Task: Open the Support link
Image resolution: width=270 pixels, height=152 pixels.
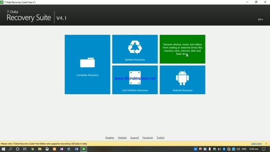Action: [x=135, y=138]
